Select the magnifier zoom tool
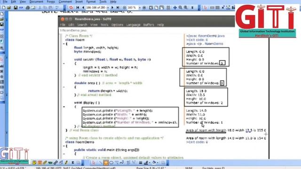Viewport: 301px width, 169px height. [x=180, y=8]
